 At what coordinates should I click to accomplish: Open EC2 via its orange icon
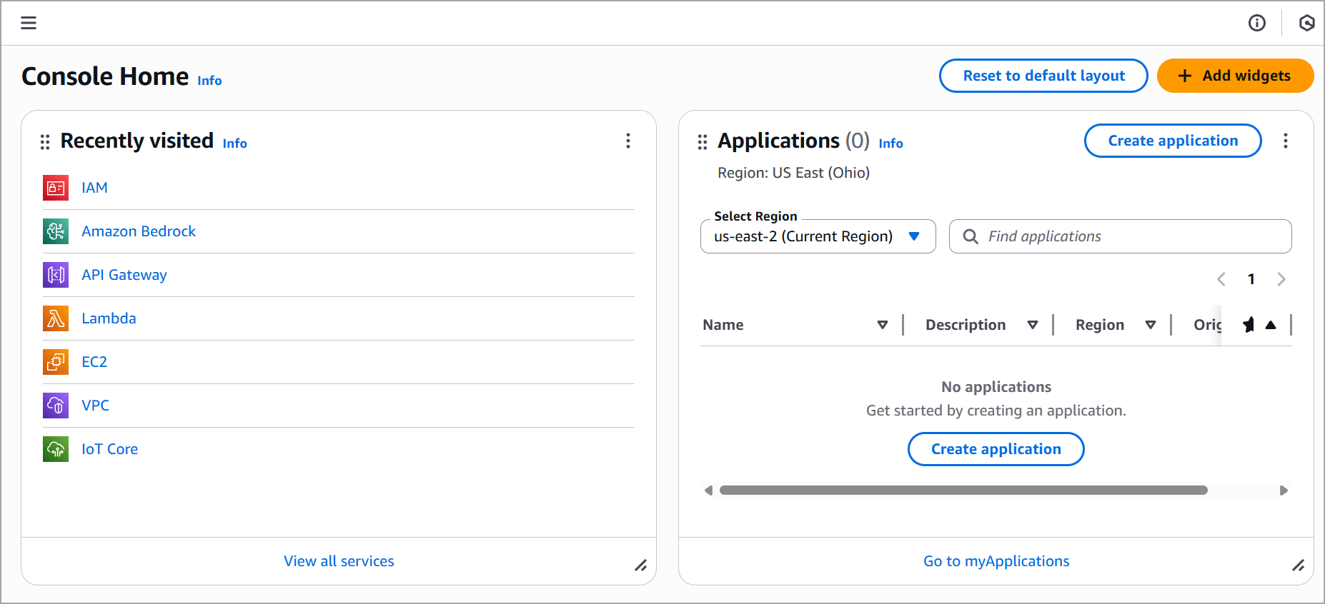pyautogui.click(x=55, y=362)
